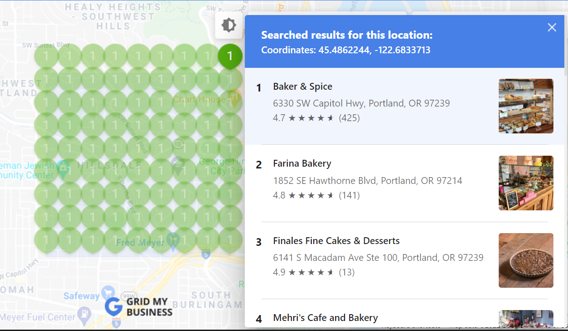
Task: Click the Chart House restaurant map marker
Action: (x=234, y=98)
